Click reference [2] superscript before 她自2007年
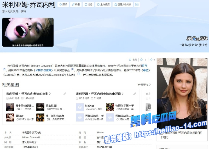Image resolution: width=209 pixels, height=149 pixels. 4,69
